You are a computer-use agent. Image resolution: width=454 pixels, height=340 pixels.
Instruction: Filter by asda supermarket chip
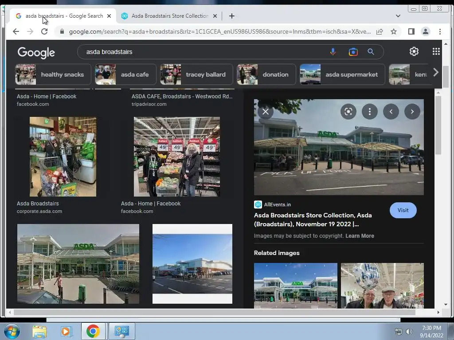[343, 74]
